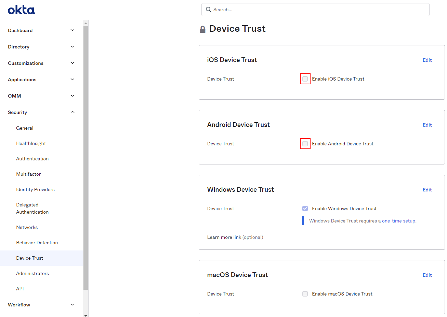Uncheck Enable Windows Device Trust

305,208
